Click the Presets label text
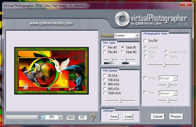196x127 pixels. (107, 35)
